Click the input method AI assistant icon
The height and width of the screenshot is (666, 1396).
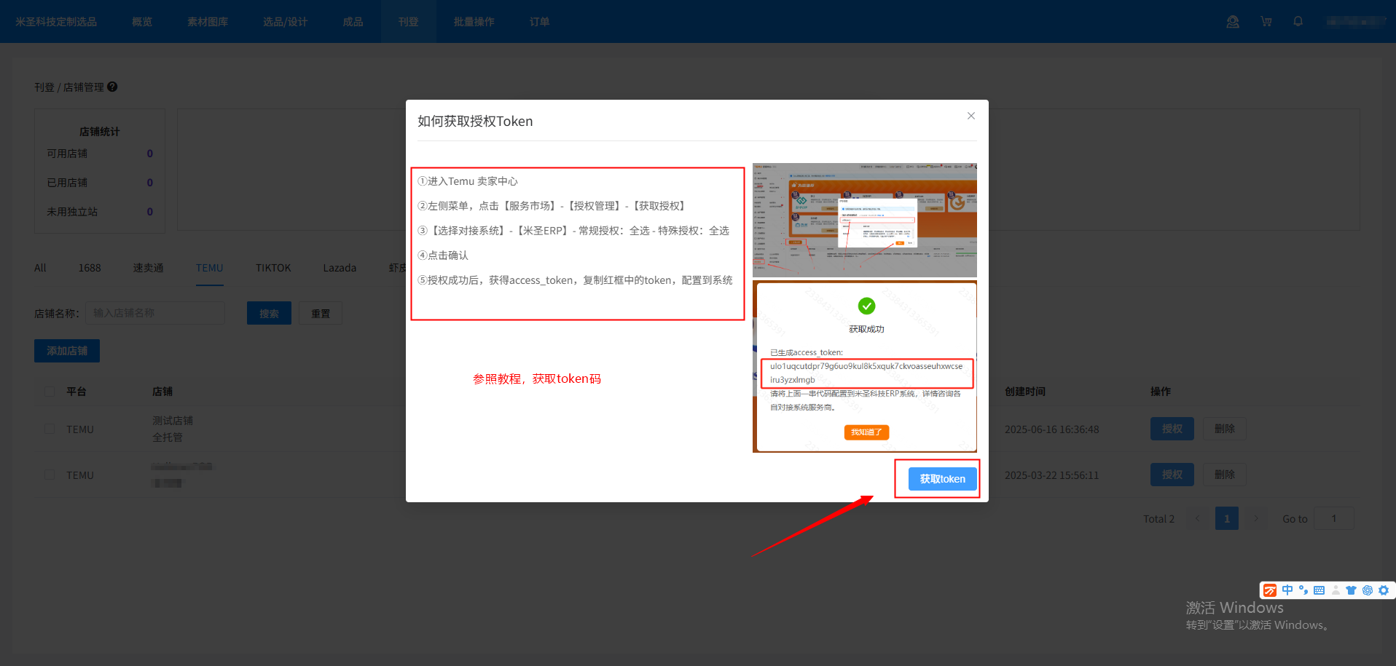(x=1367, y=590)
